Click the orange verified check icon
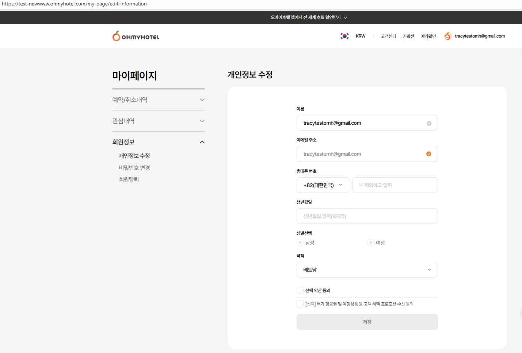Image resolution: width=522 pixels, height=353 pixels. [428, 154]
